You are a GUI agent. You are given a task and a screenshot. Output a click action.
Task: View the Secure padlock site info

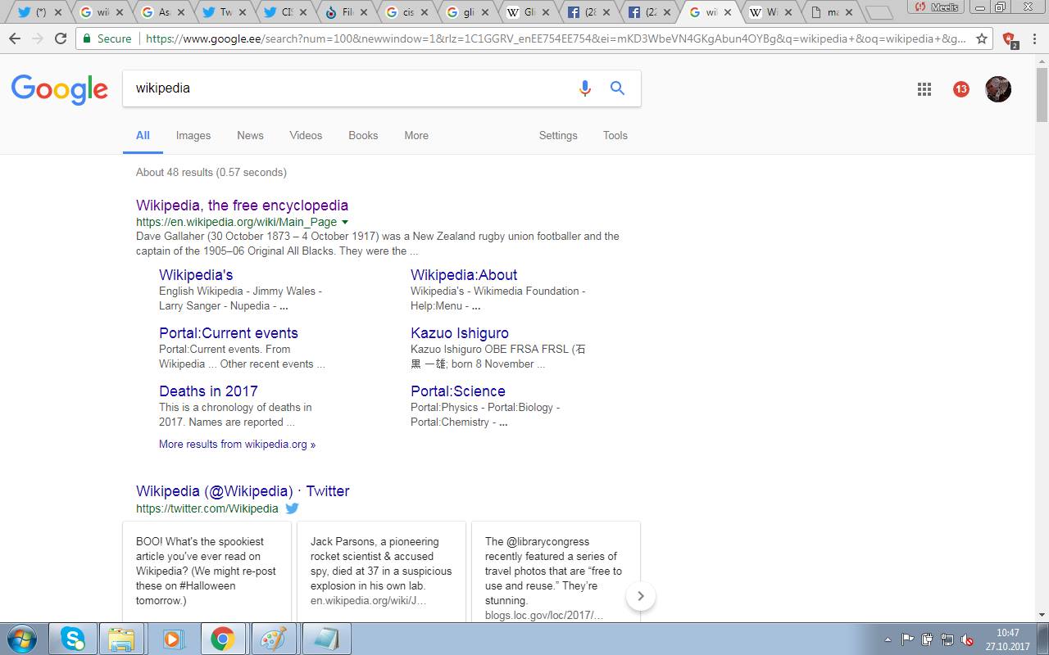point(107,38)
